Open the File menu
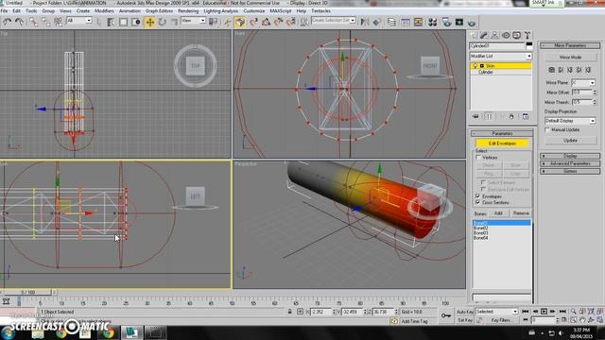The image size is (605, 340). point(4,11)
